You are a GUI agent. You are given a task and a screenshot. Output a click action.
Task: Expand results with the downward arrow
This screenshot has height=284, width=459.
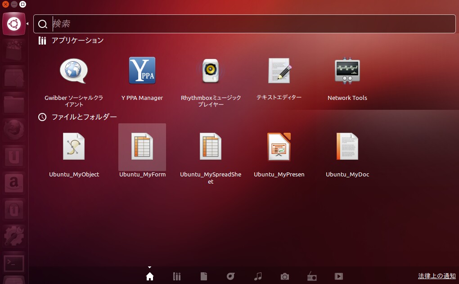pos(150,266)
